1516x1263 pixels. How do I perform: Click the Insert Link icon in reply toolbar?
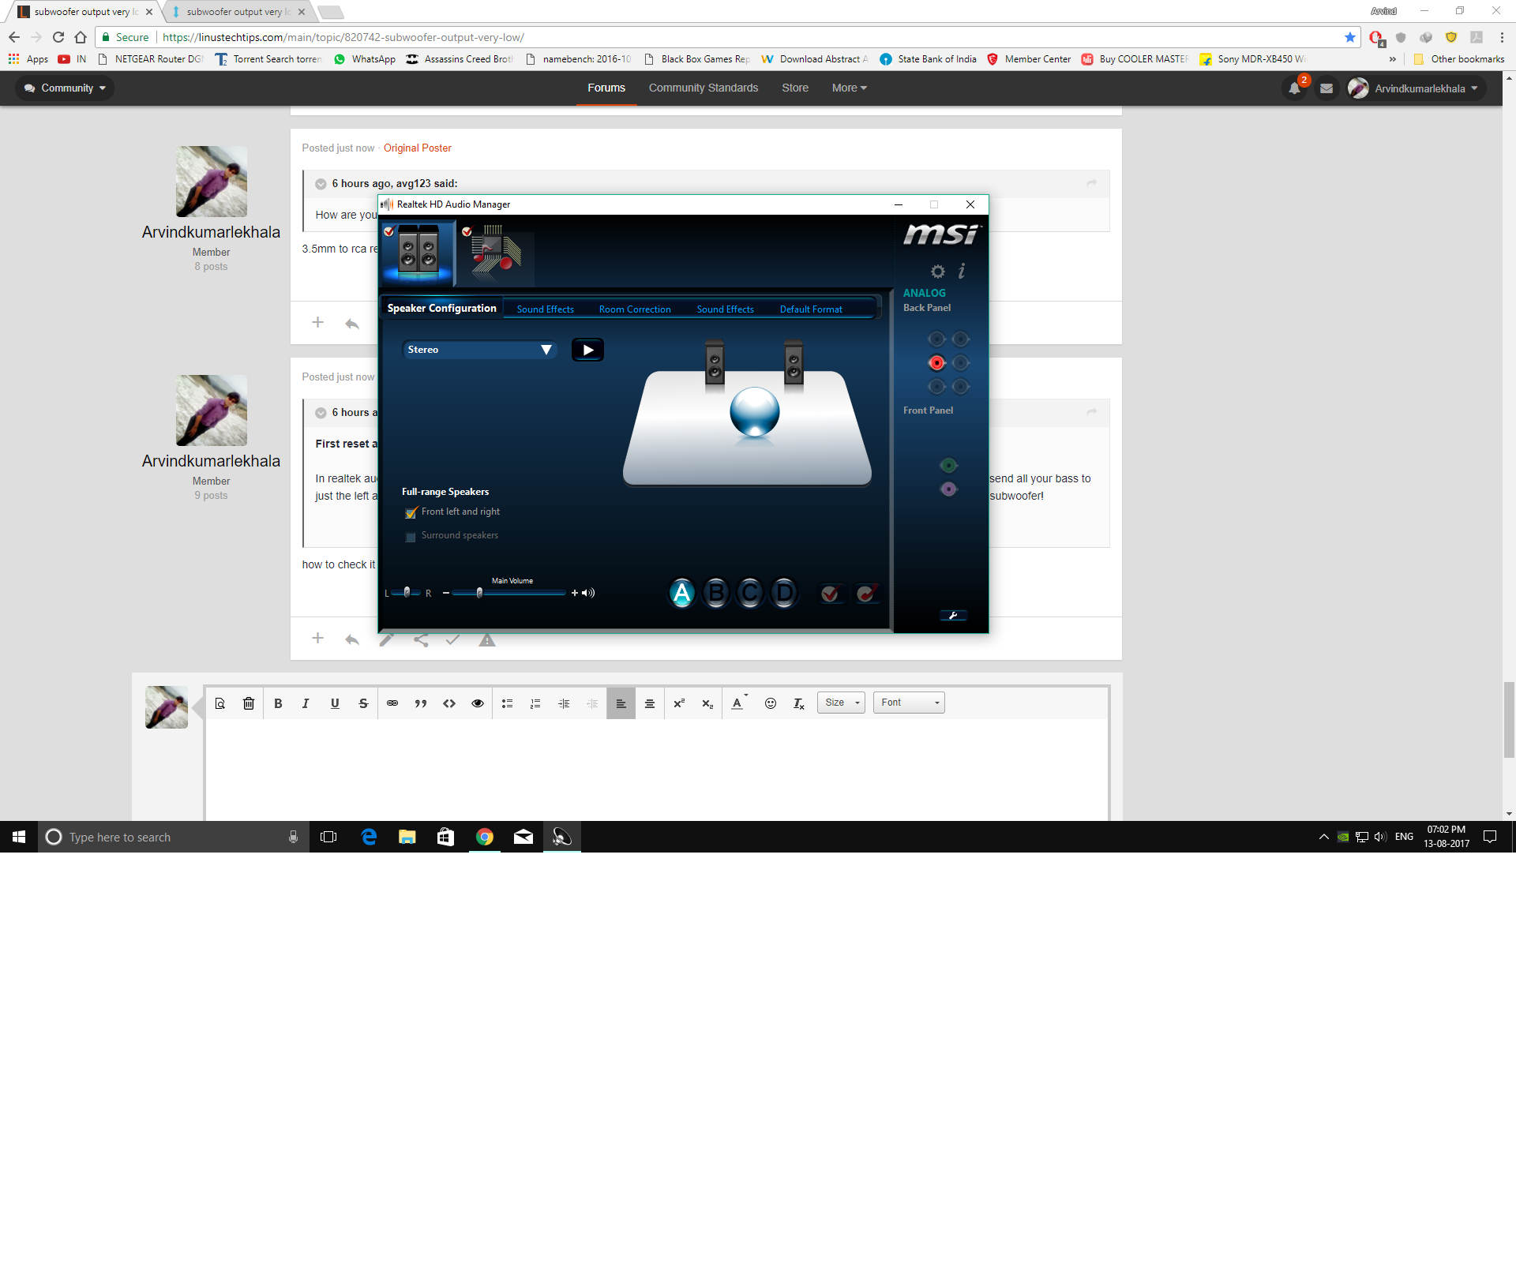point(392,703)
